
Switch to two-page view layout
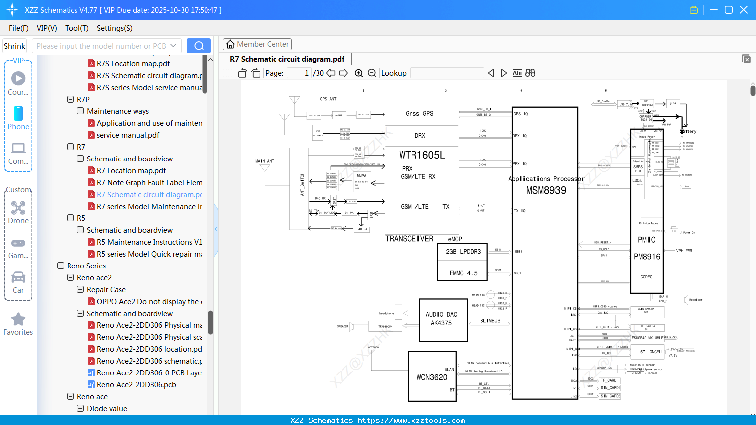(227, 73)
